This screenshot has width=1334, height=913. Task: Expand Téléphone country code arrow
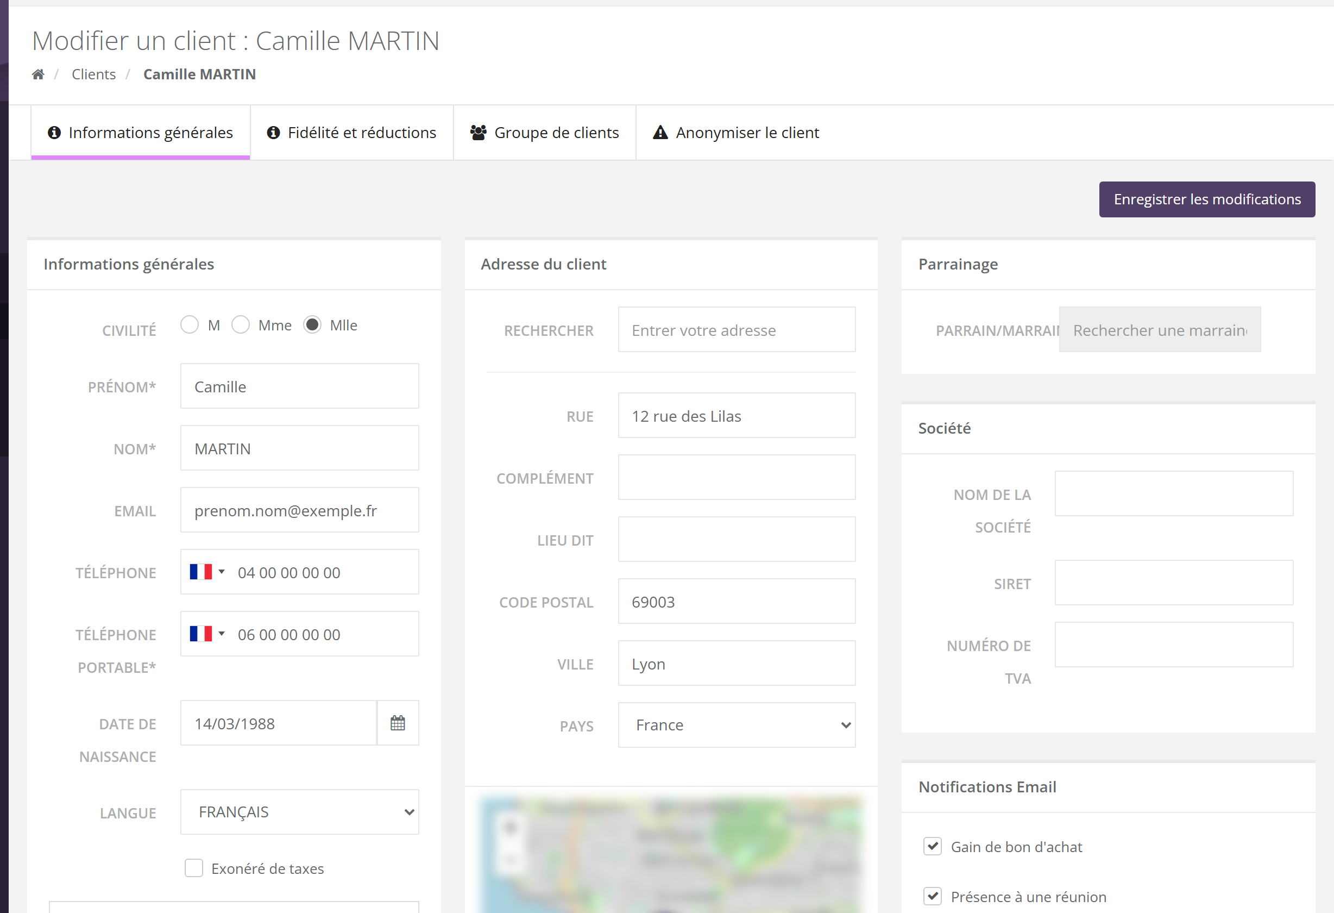222,572
